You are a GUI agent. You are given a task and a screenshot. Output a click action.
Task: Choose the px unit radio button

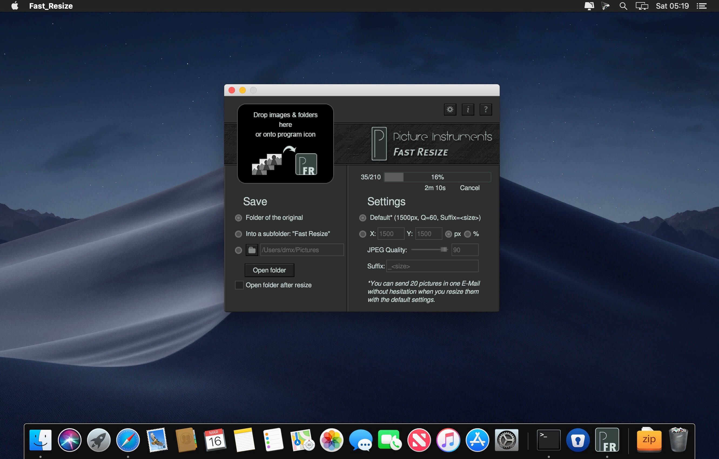(448, 234)
